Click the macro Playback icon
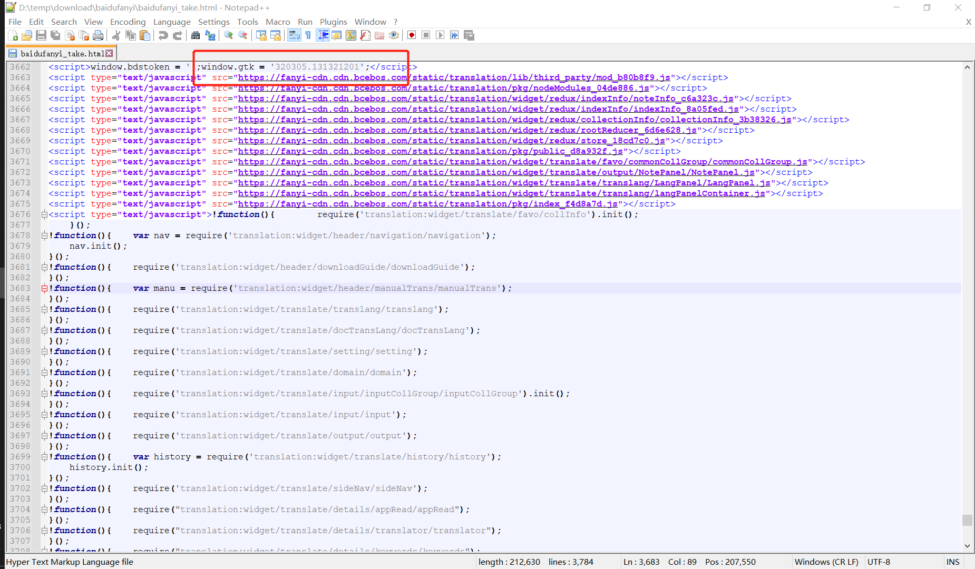This screenshot has width=975, height=569. coord(440,35)
